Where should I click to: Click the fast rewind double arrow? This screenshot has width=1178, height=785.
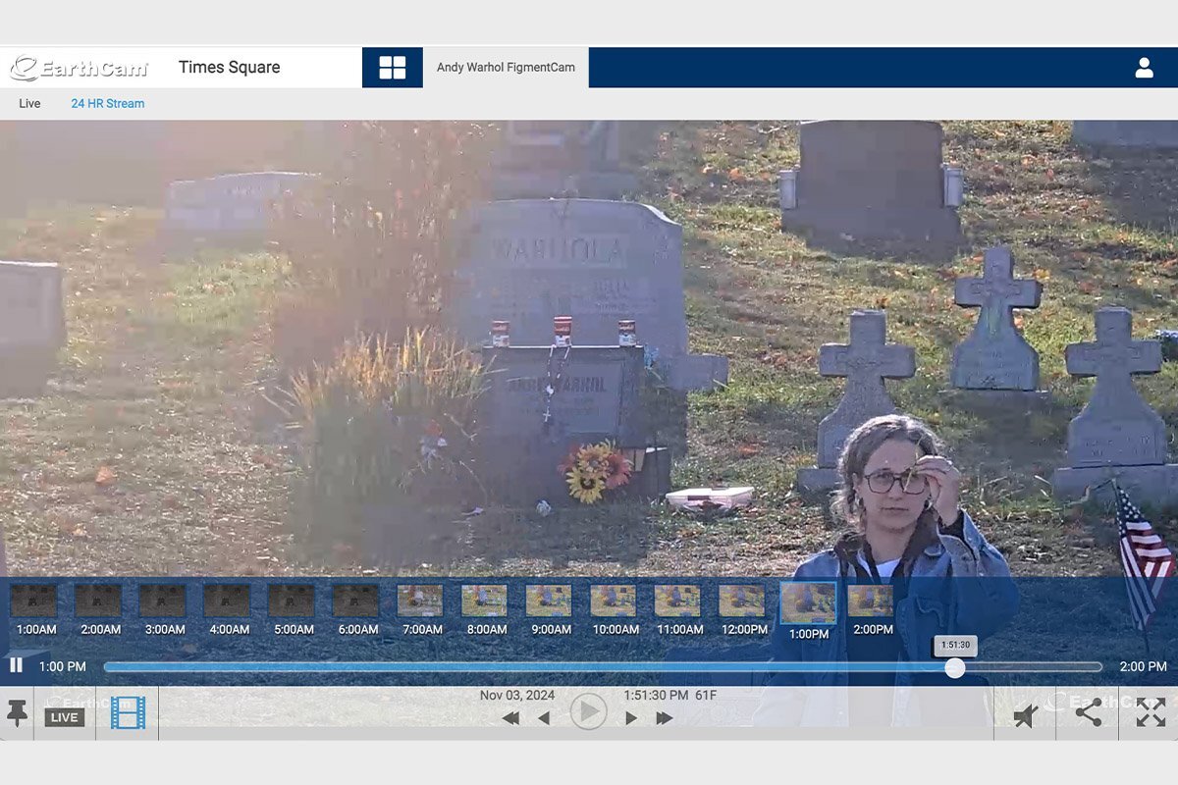(x=510, y=718)
